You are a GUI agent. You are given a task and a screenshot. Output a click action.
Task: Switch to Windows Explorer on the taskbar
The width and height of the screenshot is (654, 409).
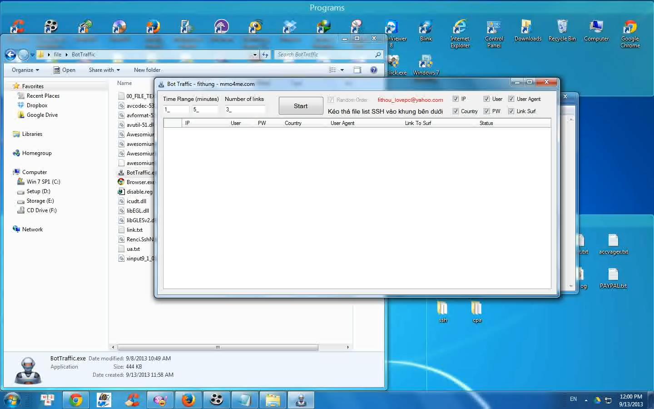pyautogui.click(x=273, y=400)
